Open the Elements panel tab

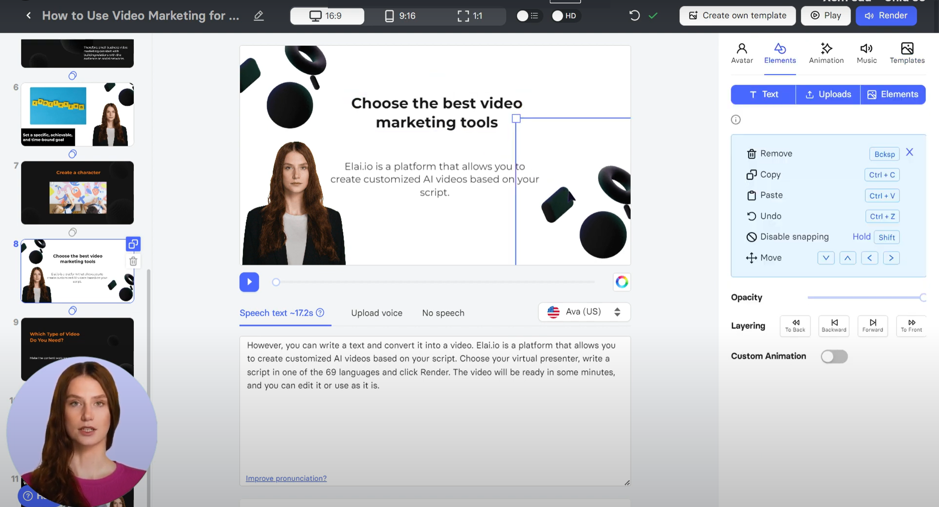tap(780, 53)
